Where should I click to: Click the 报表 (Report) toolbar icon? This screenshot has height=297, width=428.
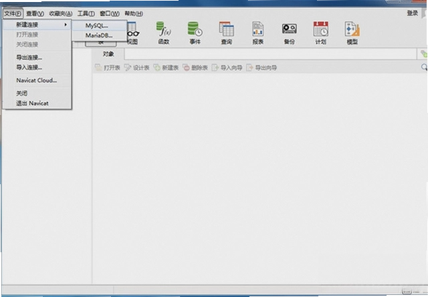(x=257, y=33)
